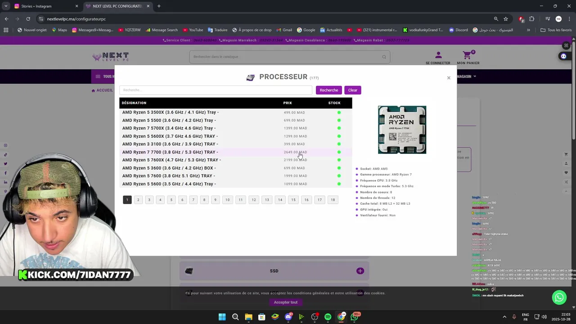576x324 pixels.
Task: Select AMD Ryzen 5 5500 Tray row
Action: (235, 120)
